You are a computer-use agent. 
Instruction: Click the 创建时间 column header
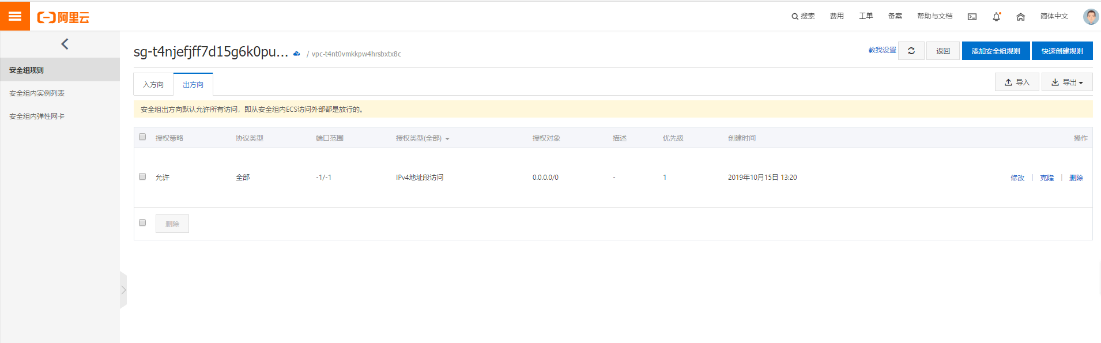742,138
